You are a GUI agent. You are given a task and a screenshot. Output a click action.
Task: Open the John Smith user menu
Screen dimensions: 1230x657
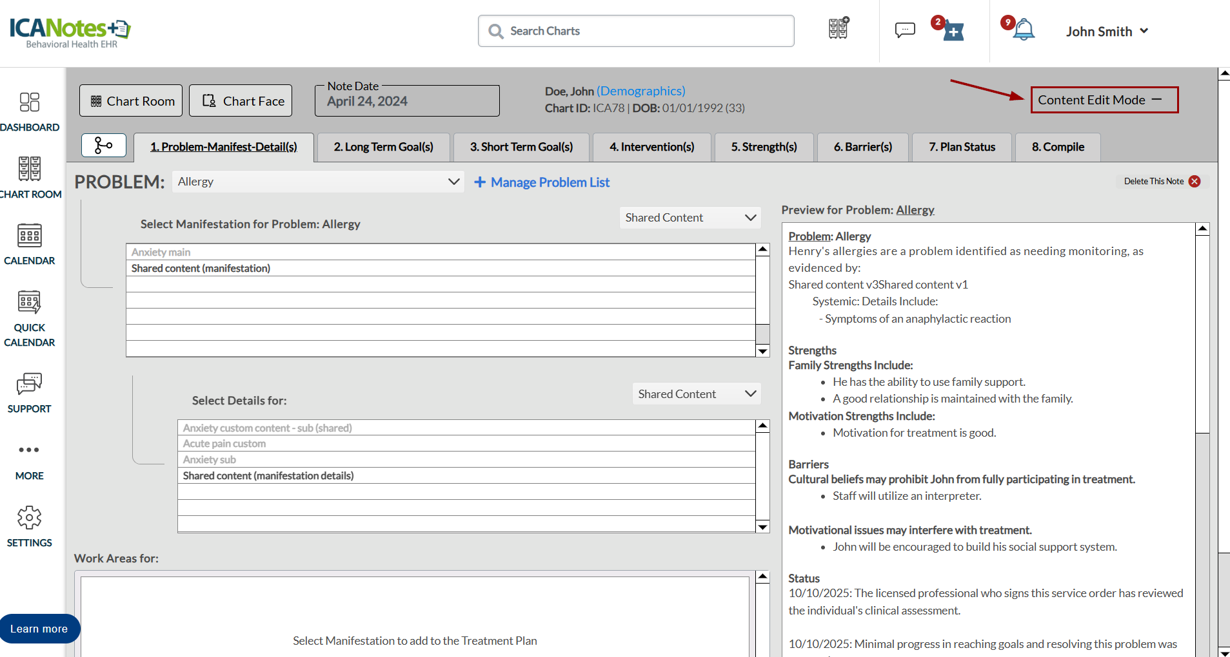coord(1106,32)
